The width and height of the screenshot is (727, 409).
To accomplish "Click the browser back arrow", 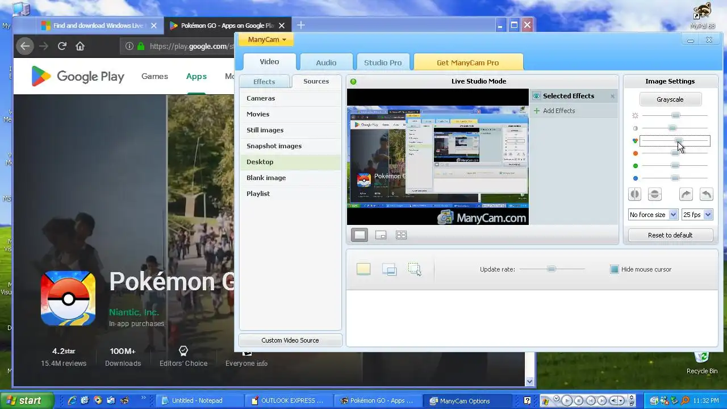I will [x=24, y=46].
